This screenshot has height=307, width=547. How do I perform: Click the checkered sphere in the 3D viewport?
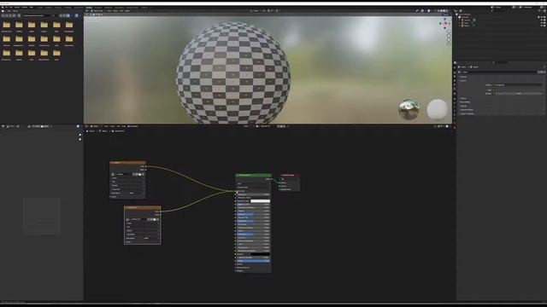(x=233, y=73)
